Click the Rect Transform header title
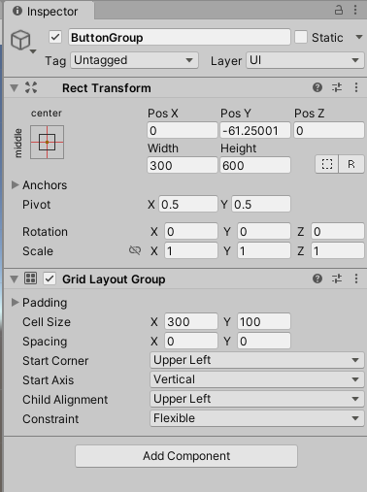This screenshot has width=367, height=492. 107,88
